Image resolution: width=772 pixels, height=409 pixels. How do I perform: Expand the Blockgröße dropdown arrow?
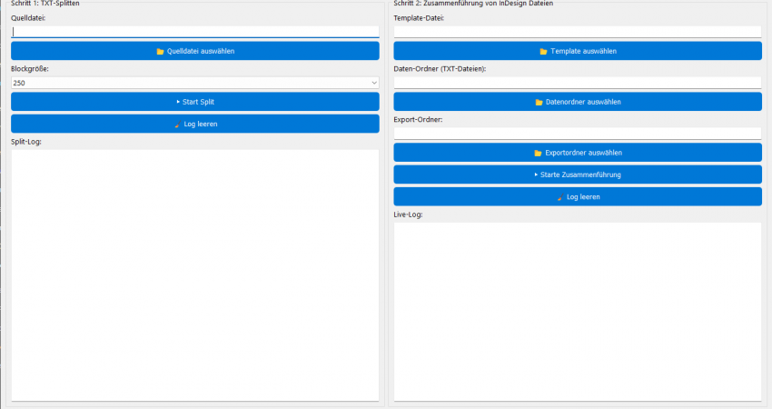(x=373, y=83)
